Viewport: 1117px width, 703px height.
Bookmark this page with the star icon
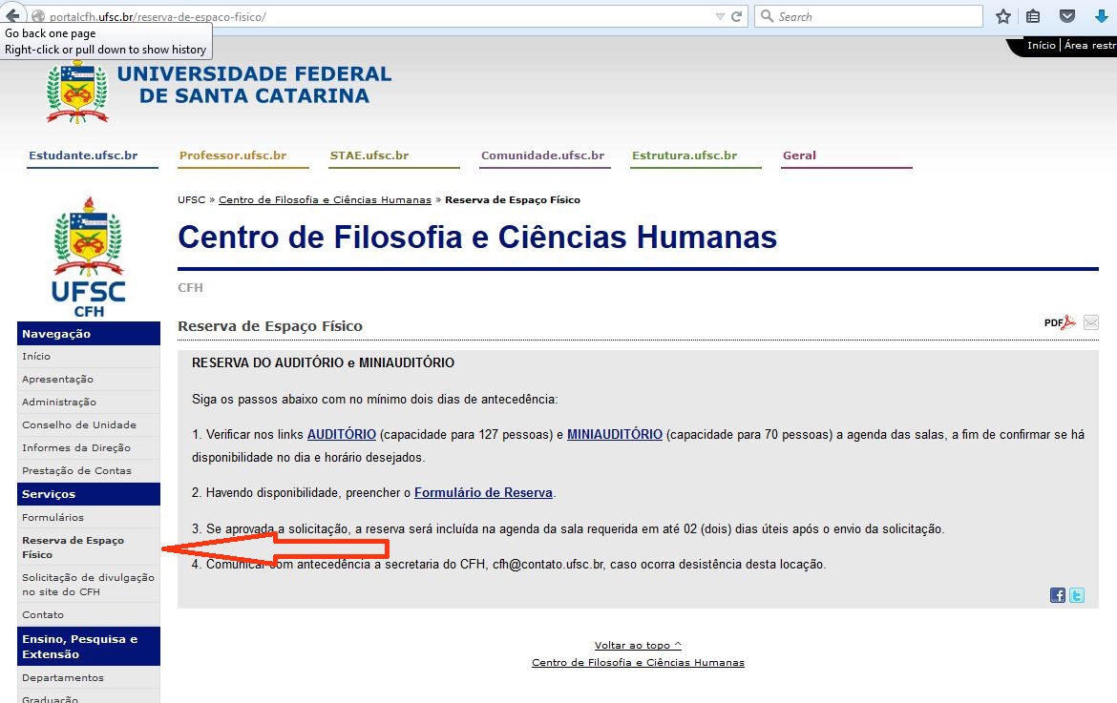1003,16
